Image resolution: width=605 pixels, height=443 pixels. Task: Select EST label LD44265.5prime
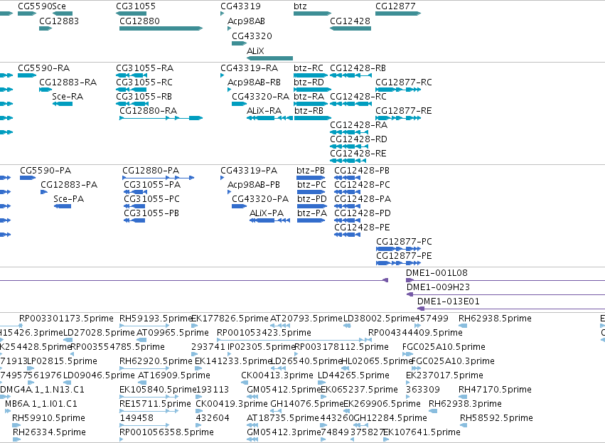[353, 375]
